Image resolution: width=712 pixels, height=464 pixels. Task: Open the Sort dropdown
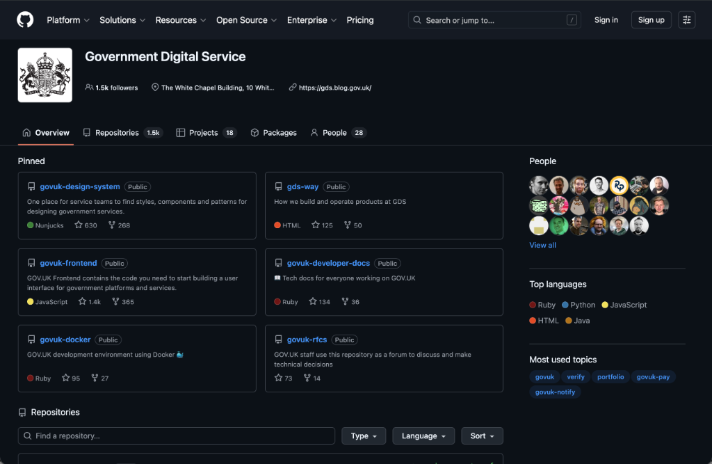[483, 435]
